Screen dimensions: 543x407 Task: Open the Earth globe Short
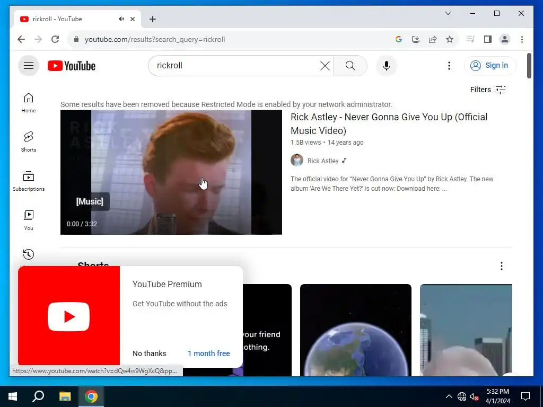(356, 330)
